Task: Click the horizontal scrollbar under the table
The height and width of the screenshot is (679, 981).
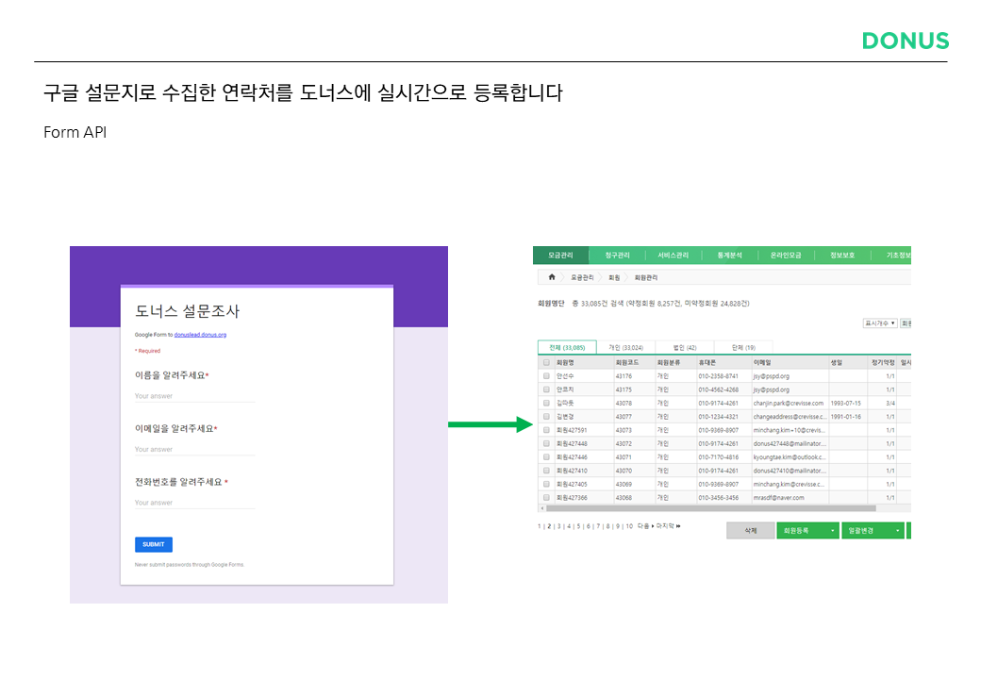Action: (710, 509)
